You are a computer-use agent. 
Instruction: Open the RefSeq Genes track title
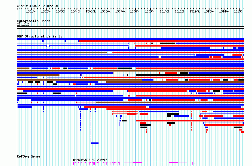tap(29, 157)
